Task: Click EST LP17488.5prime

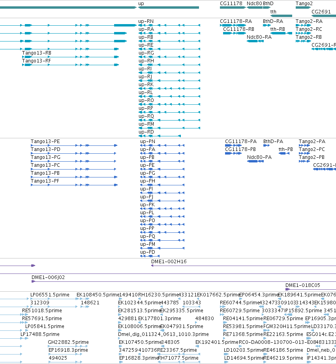Action: 40,334
